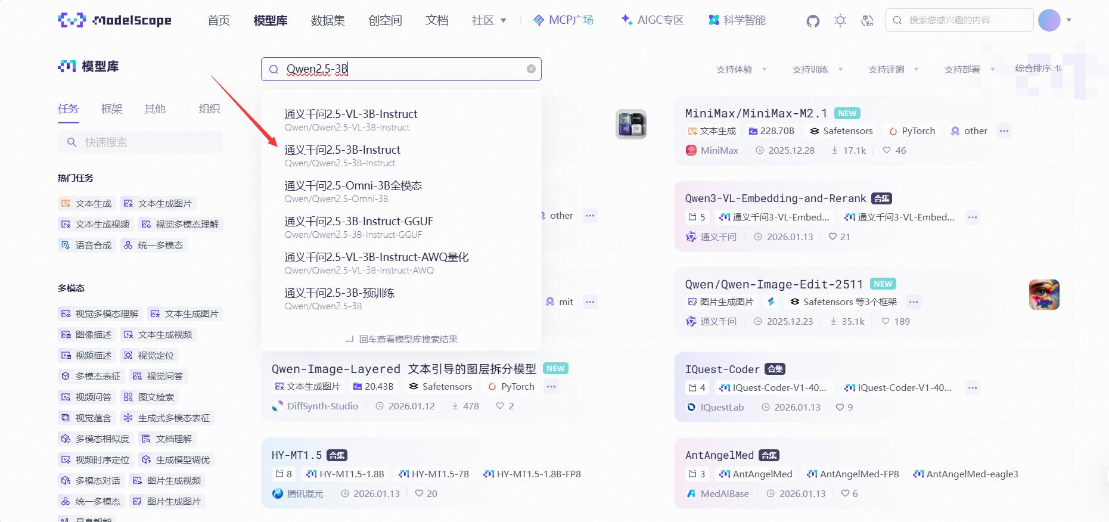The width and height of the screenshot is (1109, 522).
Task: Select suggestion 通义千问2.5-3B-预训练
Action: [x=401, y=298]
